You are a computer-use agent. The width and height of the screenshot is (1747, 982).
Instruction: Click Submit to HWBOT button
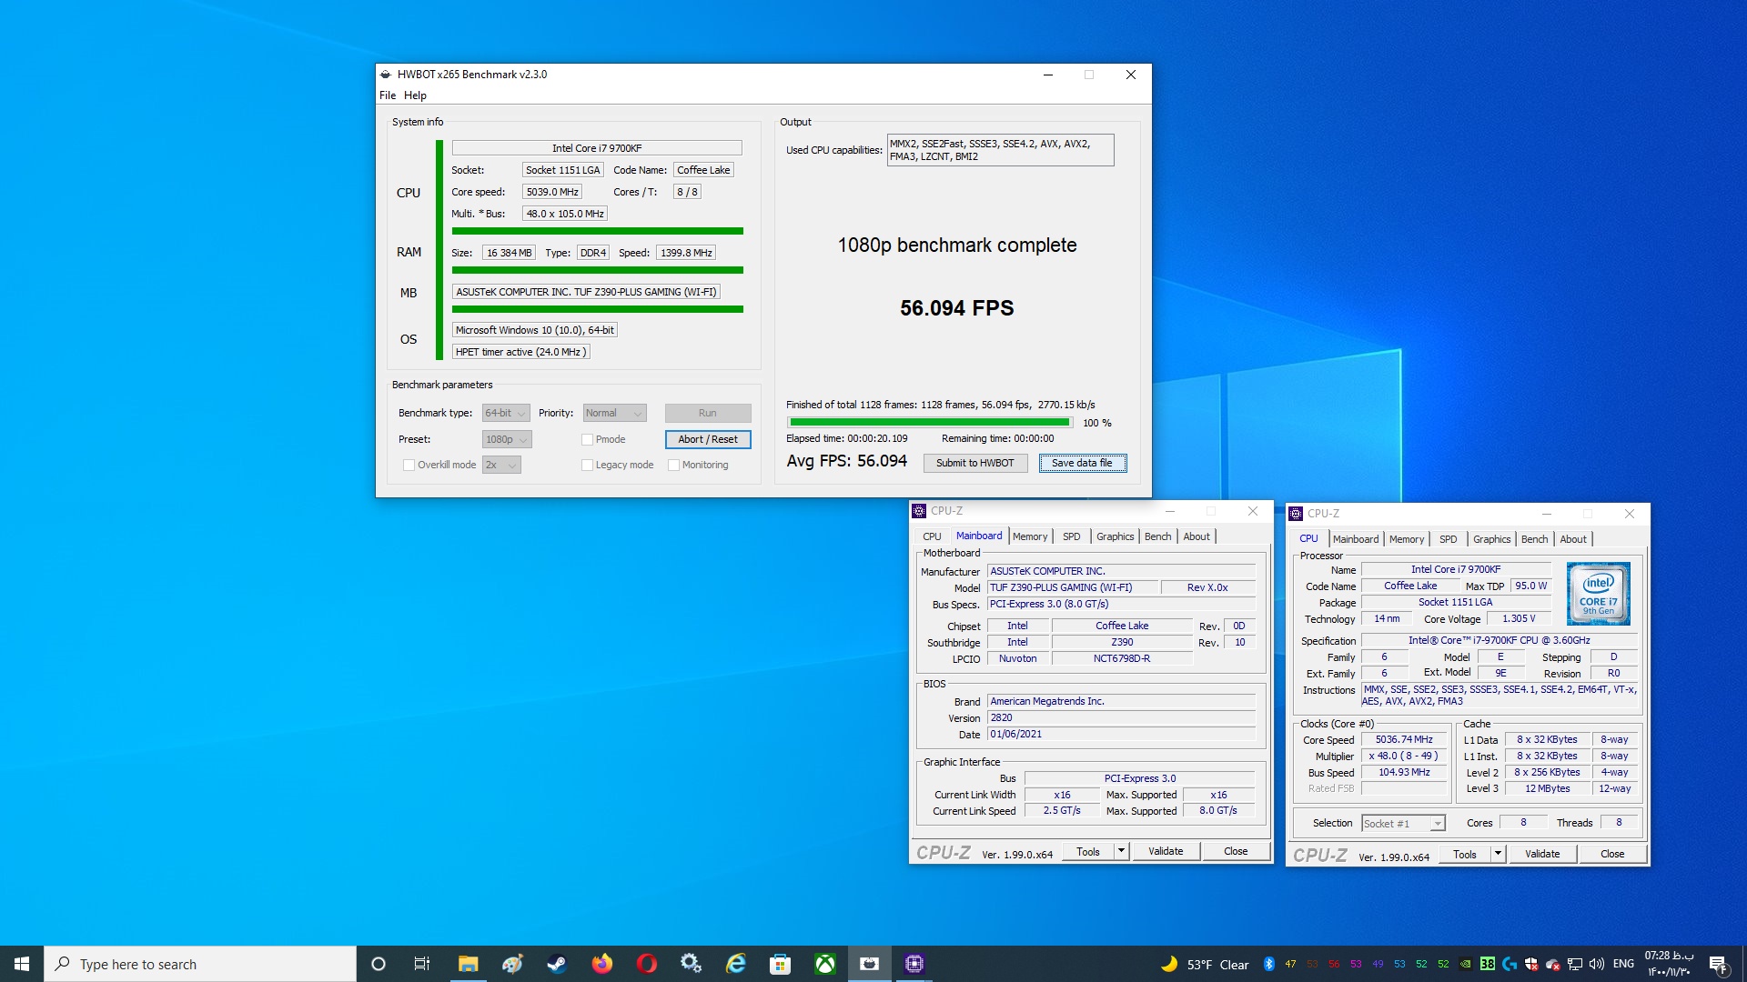pyautogui.click(x=975, y=463)
